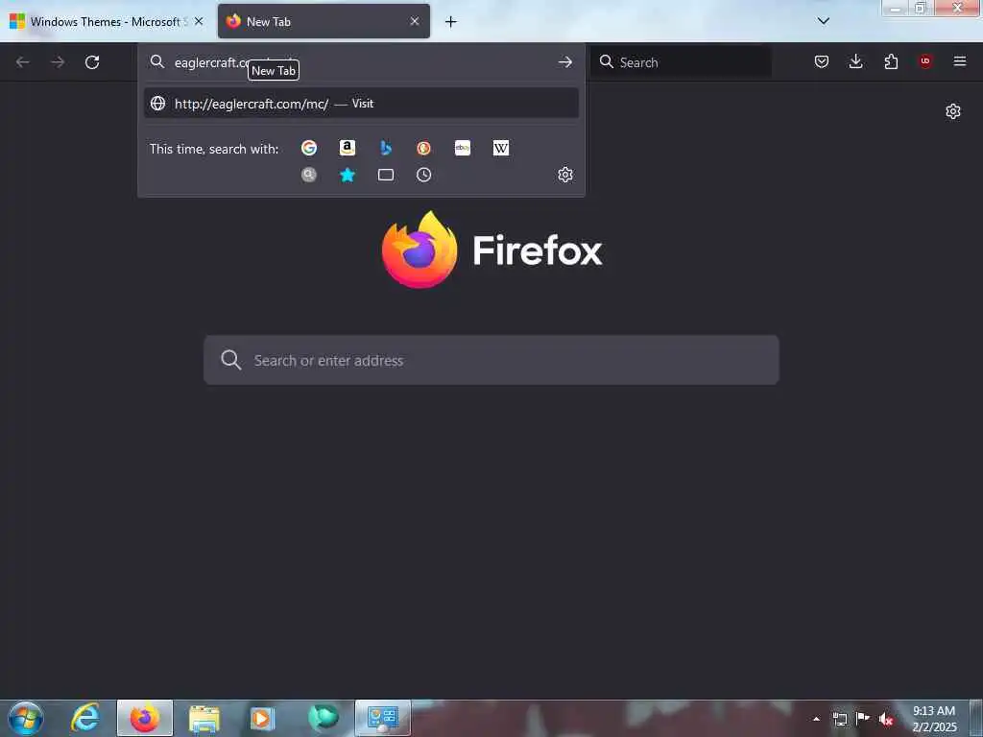Search with Google this time
Image resolution: width=983 pixels, height=737 pixels.
pos(308,148)
